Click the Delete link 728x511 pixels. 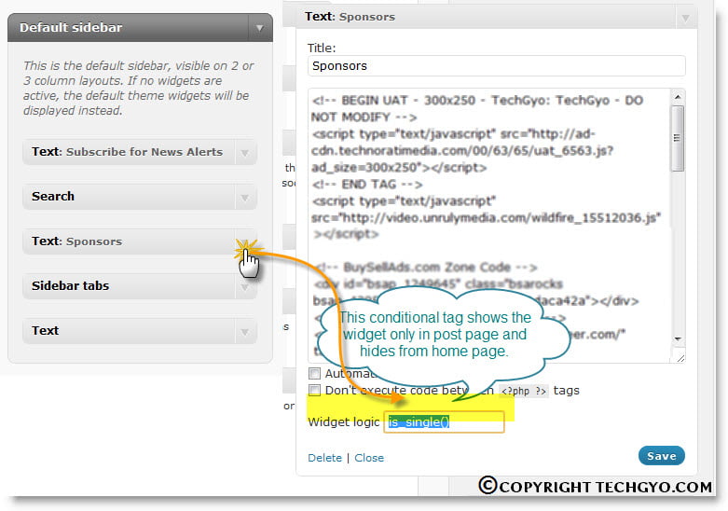[324, 458]
